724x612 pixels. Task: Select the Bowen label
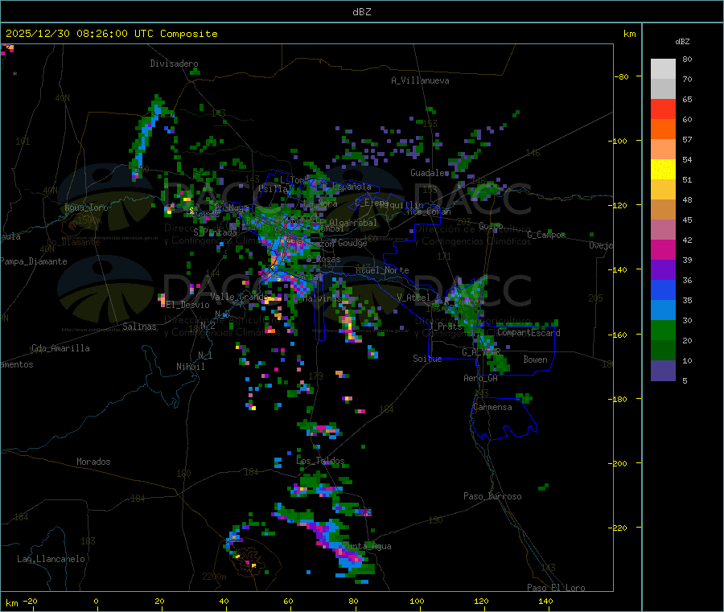(x=535, y=359)
